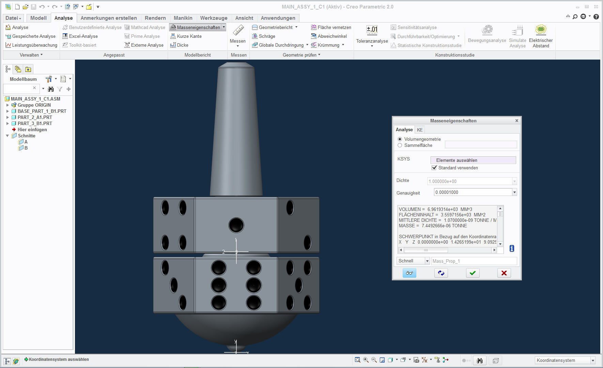Image resolution: width=603 pixels, height=368 pixels.
Task: Switch to the Rendern ribbon tab
Action: pos(155,18)
